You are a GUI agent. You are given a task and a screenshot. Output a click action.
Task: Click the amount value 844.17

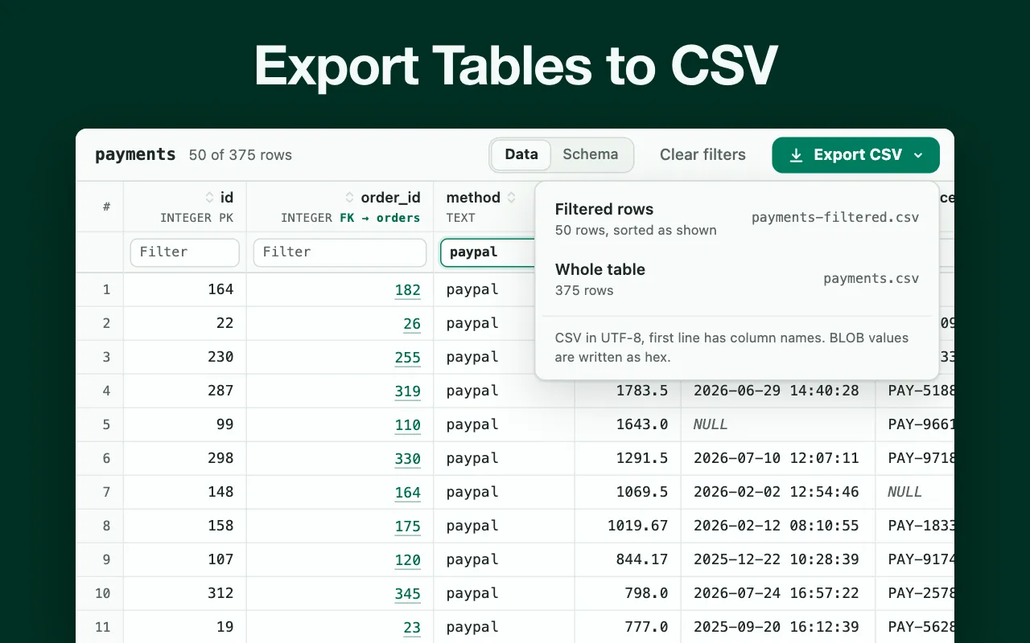[x=642, y=559]
